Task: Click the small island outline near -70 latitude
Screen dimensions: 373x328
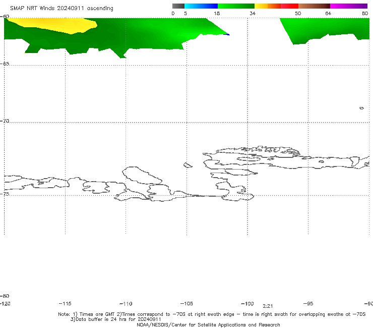Action: tap(361, 108)
